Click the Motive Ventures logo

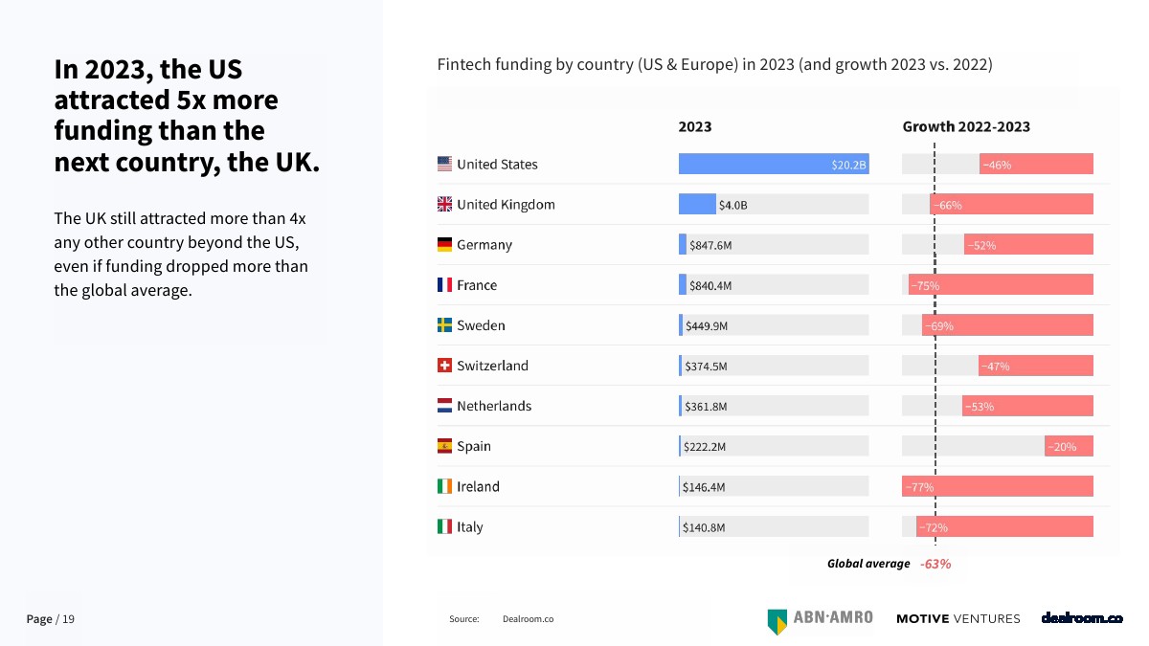(957, 619)
